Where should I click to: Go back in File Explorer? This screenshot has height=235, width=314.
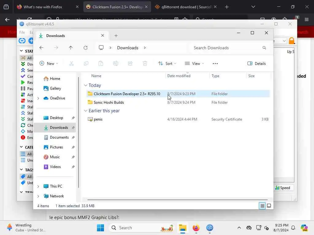[41, 48]
